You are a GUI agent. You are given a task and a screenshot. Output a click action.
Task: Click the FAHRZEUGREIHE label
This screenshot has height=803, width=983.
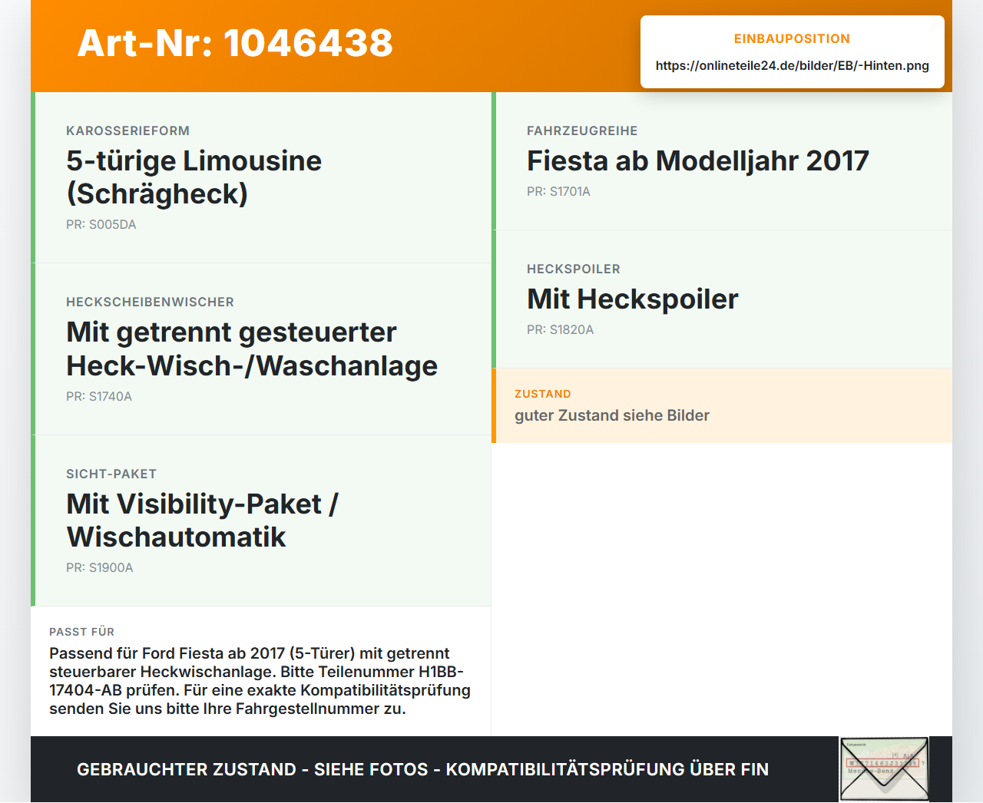[x=582, y=131]
